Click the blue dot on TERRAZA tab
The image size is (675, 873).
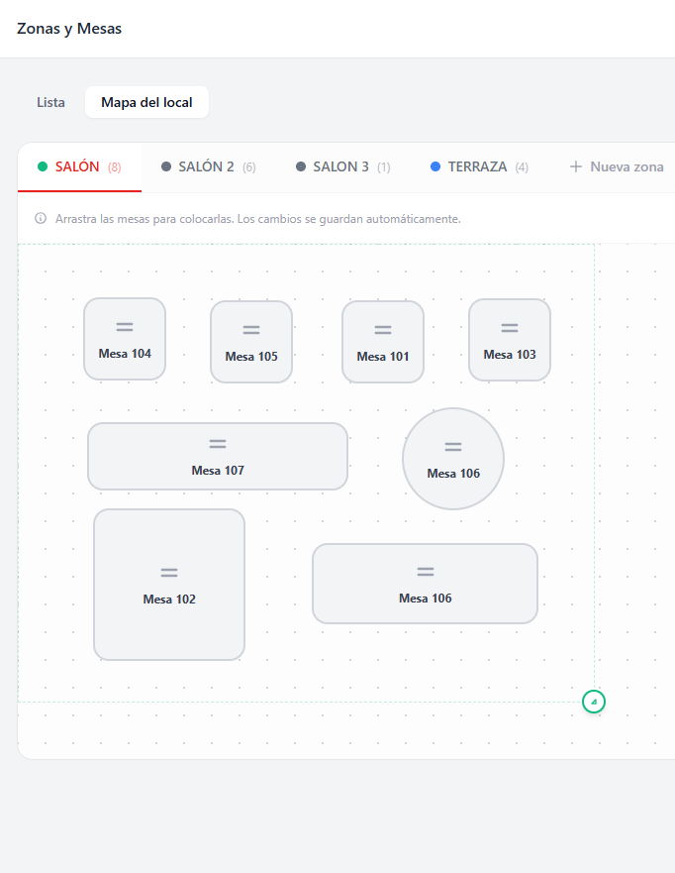[435, 166]
